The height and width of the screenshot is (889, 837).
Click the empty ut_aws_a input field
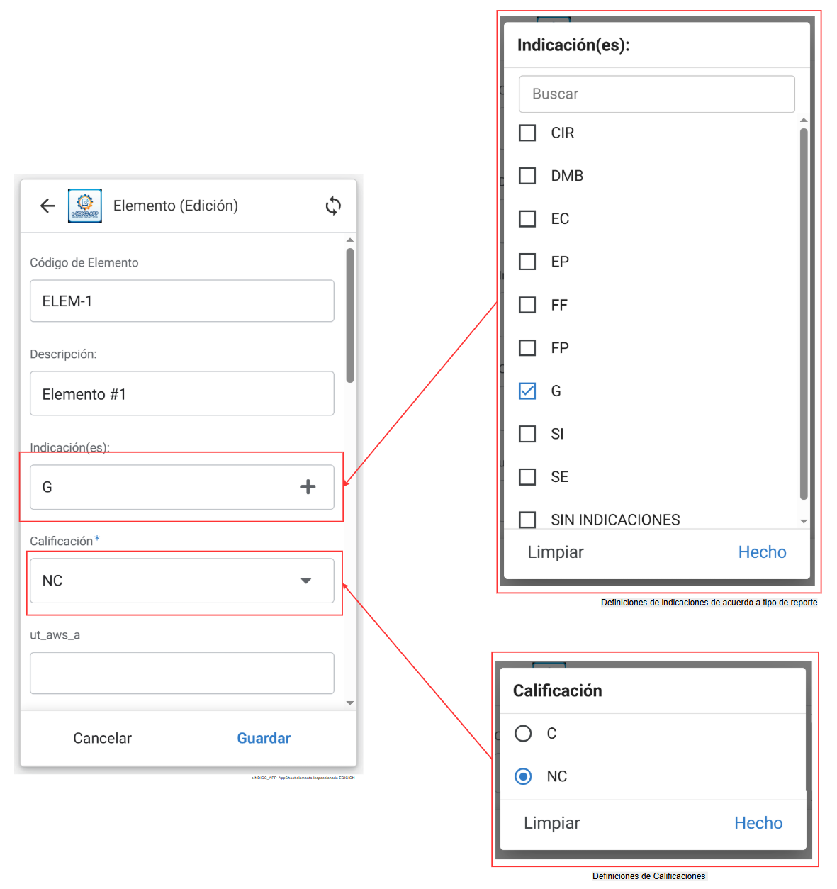(x=181, y=673)
